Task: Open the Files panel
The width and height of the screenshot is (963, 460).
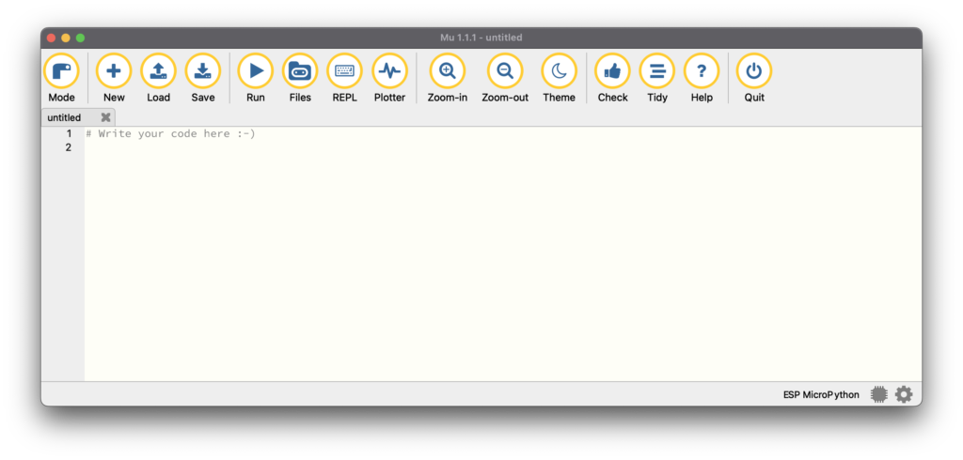Action: point(300,78)
